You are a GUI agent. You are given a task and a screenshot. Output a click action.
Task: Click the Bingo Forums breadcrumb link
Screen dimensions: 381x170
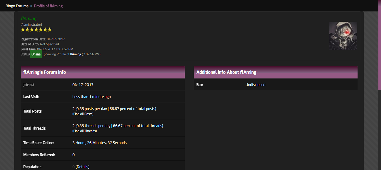17,6
